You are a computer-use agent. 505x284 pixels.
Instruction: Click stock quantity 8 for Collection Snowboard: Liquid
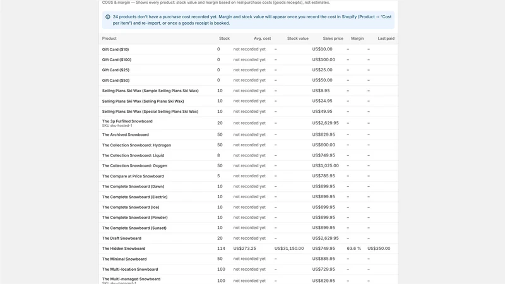point(218,155)
